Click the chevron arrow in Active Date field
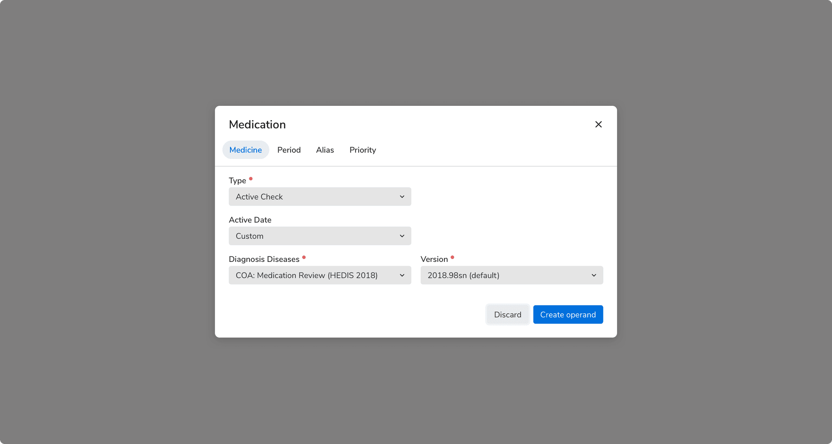The image size is (832, 444). click(402, 236)
